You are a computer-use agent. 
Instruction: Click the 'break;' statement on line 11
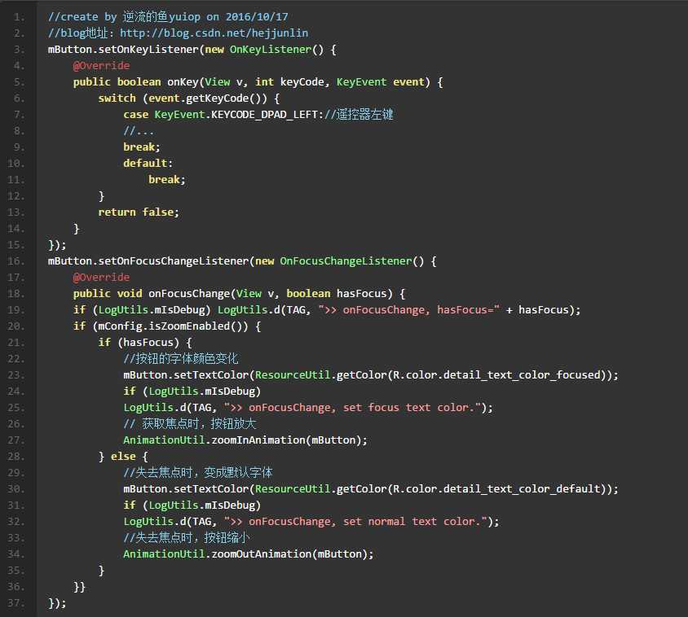click(167, 180)
